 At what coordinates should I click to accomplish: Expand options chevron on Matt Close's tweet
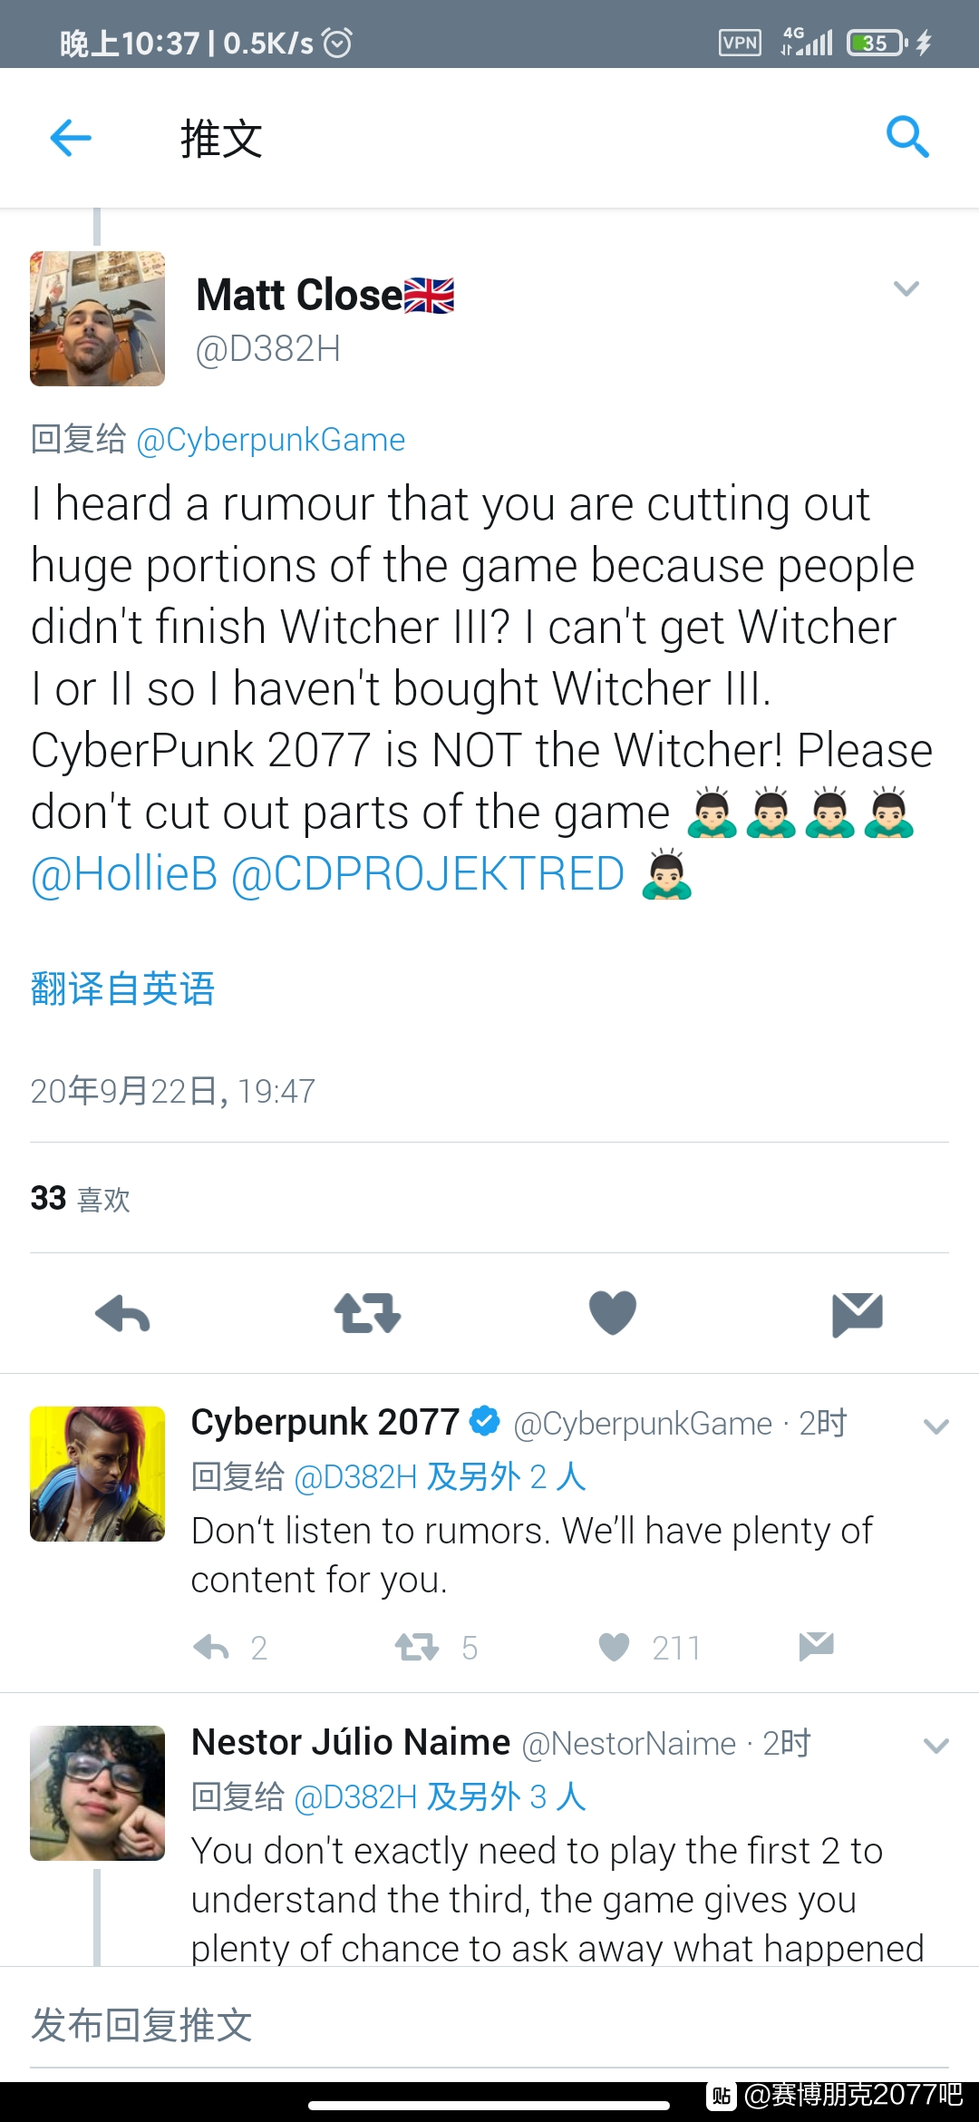click(906, 288)
